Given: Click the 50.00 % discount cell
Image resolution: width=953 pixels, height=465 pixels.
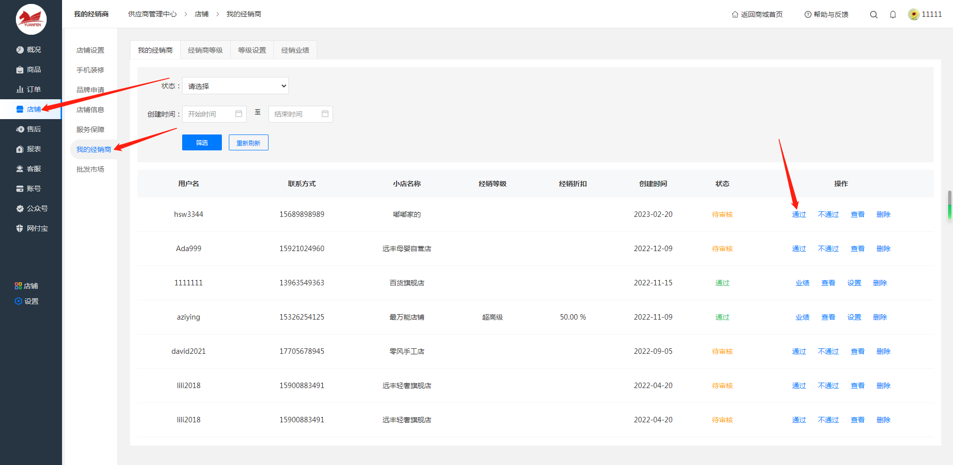Looking at the screenshot, I should 573,317.
